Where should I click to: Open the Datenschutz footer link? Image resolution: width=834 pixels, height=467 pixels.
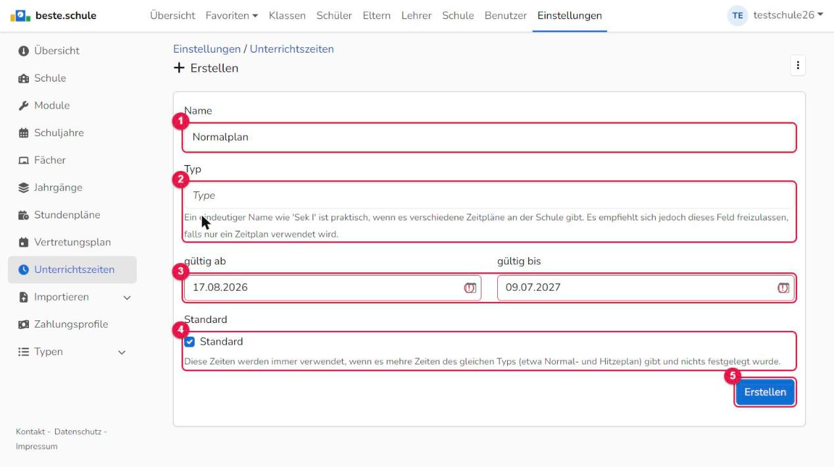tap(77, 431)
